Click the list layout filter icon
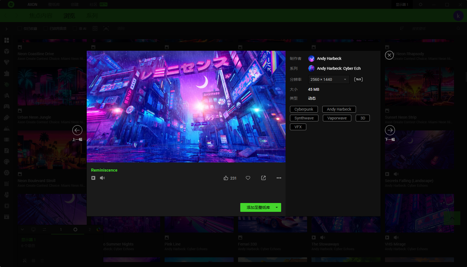Image resolution: width=467 pixels, height=267 pixels. [x=95, y=28]
